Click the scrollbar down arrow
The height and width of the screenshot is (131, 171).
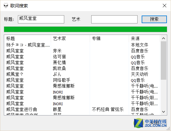163,112
